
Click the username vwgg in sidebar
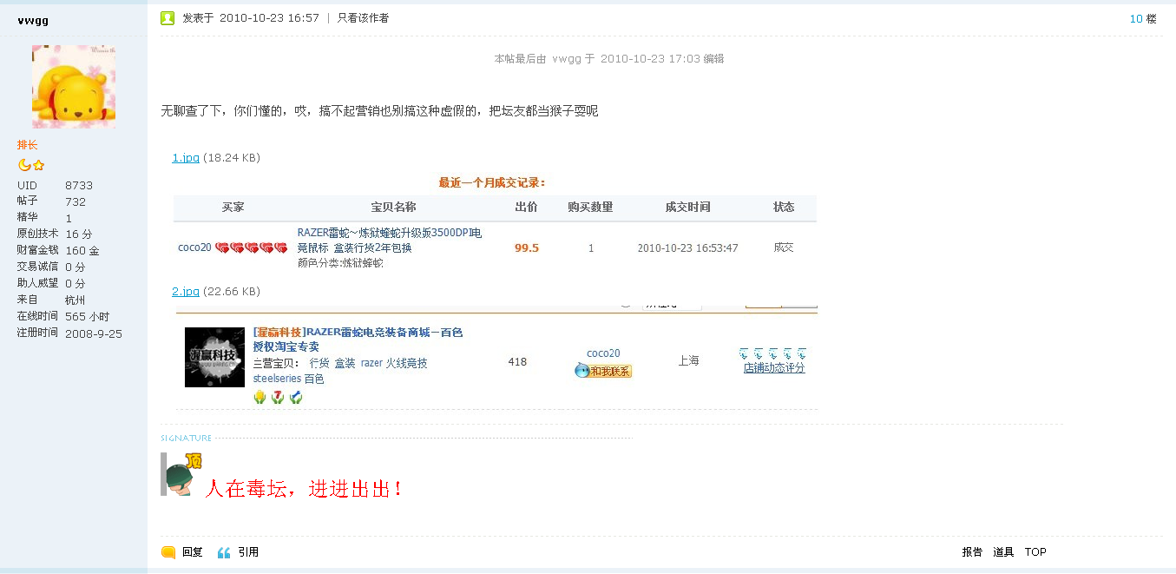[x=32, y=19]
